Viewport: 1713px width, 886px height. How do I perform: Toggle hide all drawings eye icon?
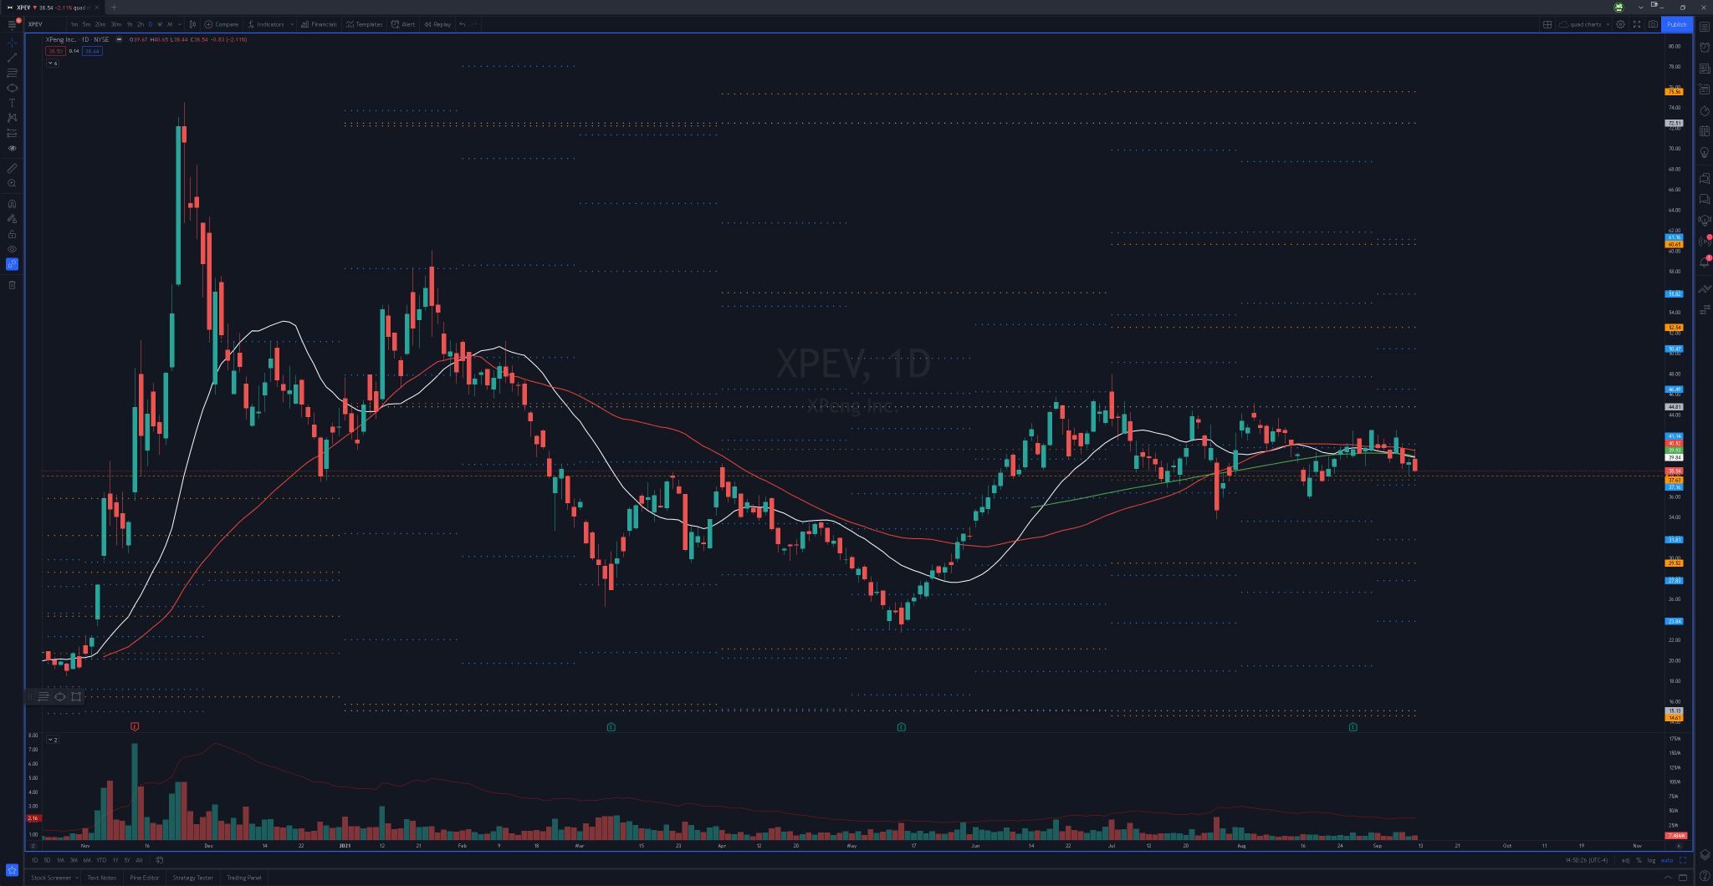point(12,249)
